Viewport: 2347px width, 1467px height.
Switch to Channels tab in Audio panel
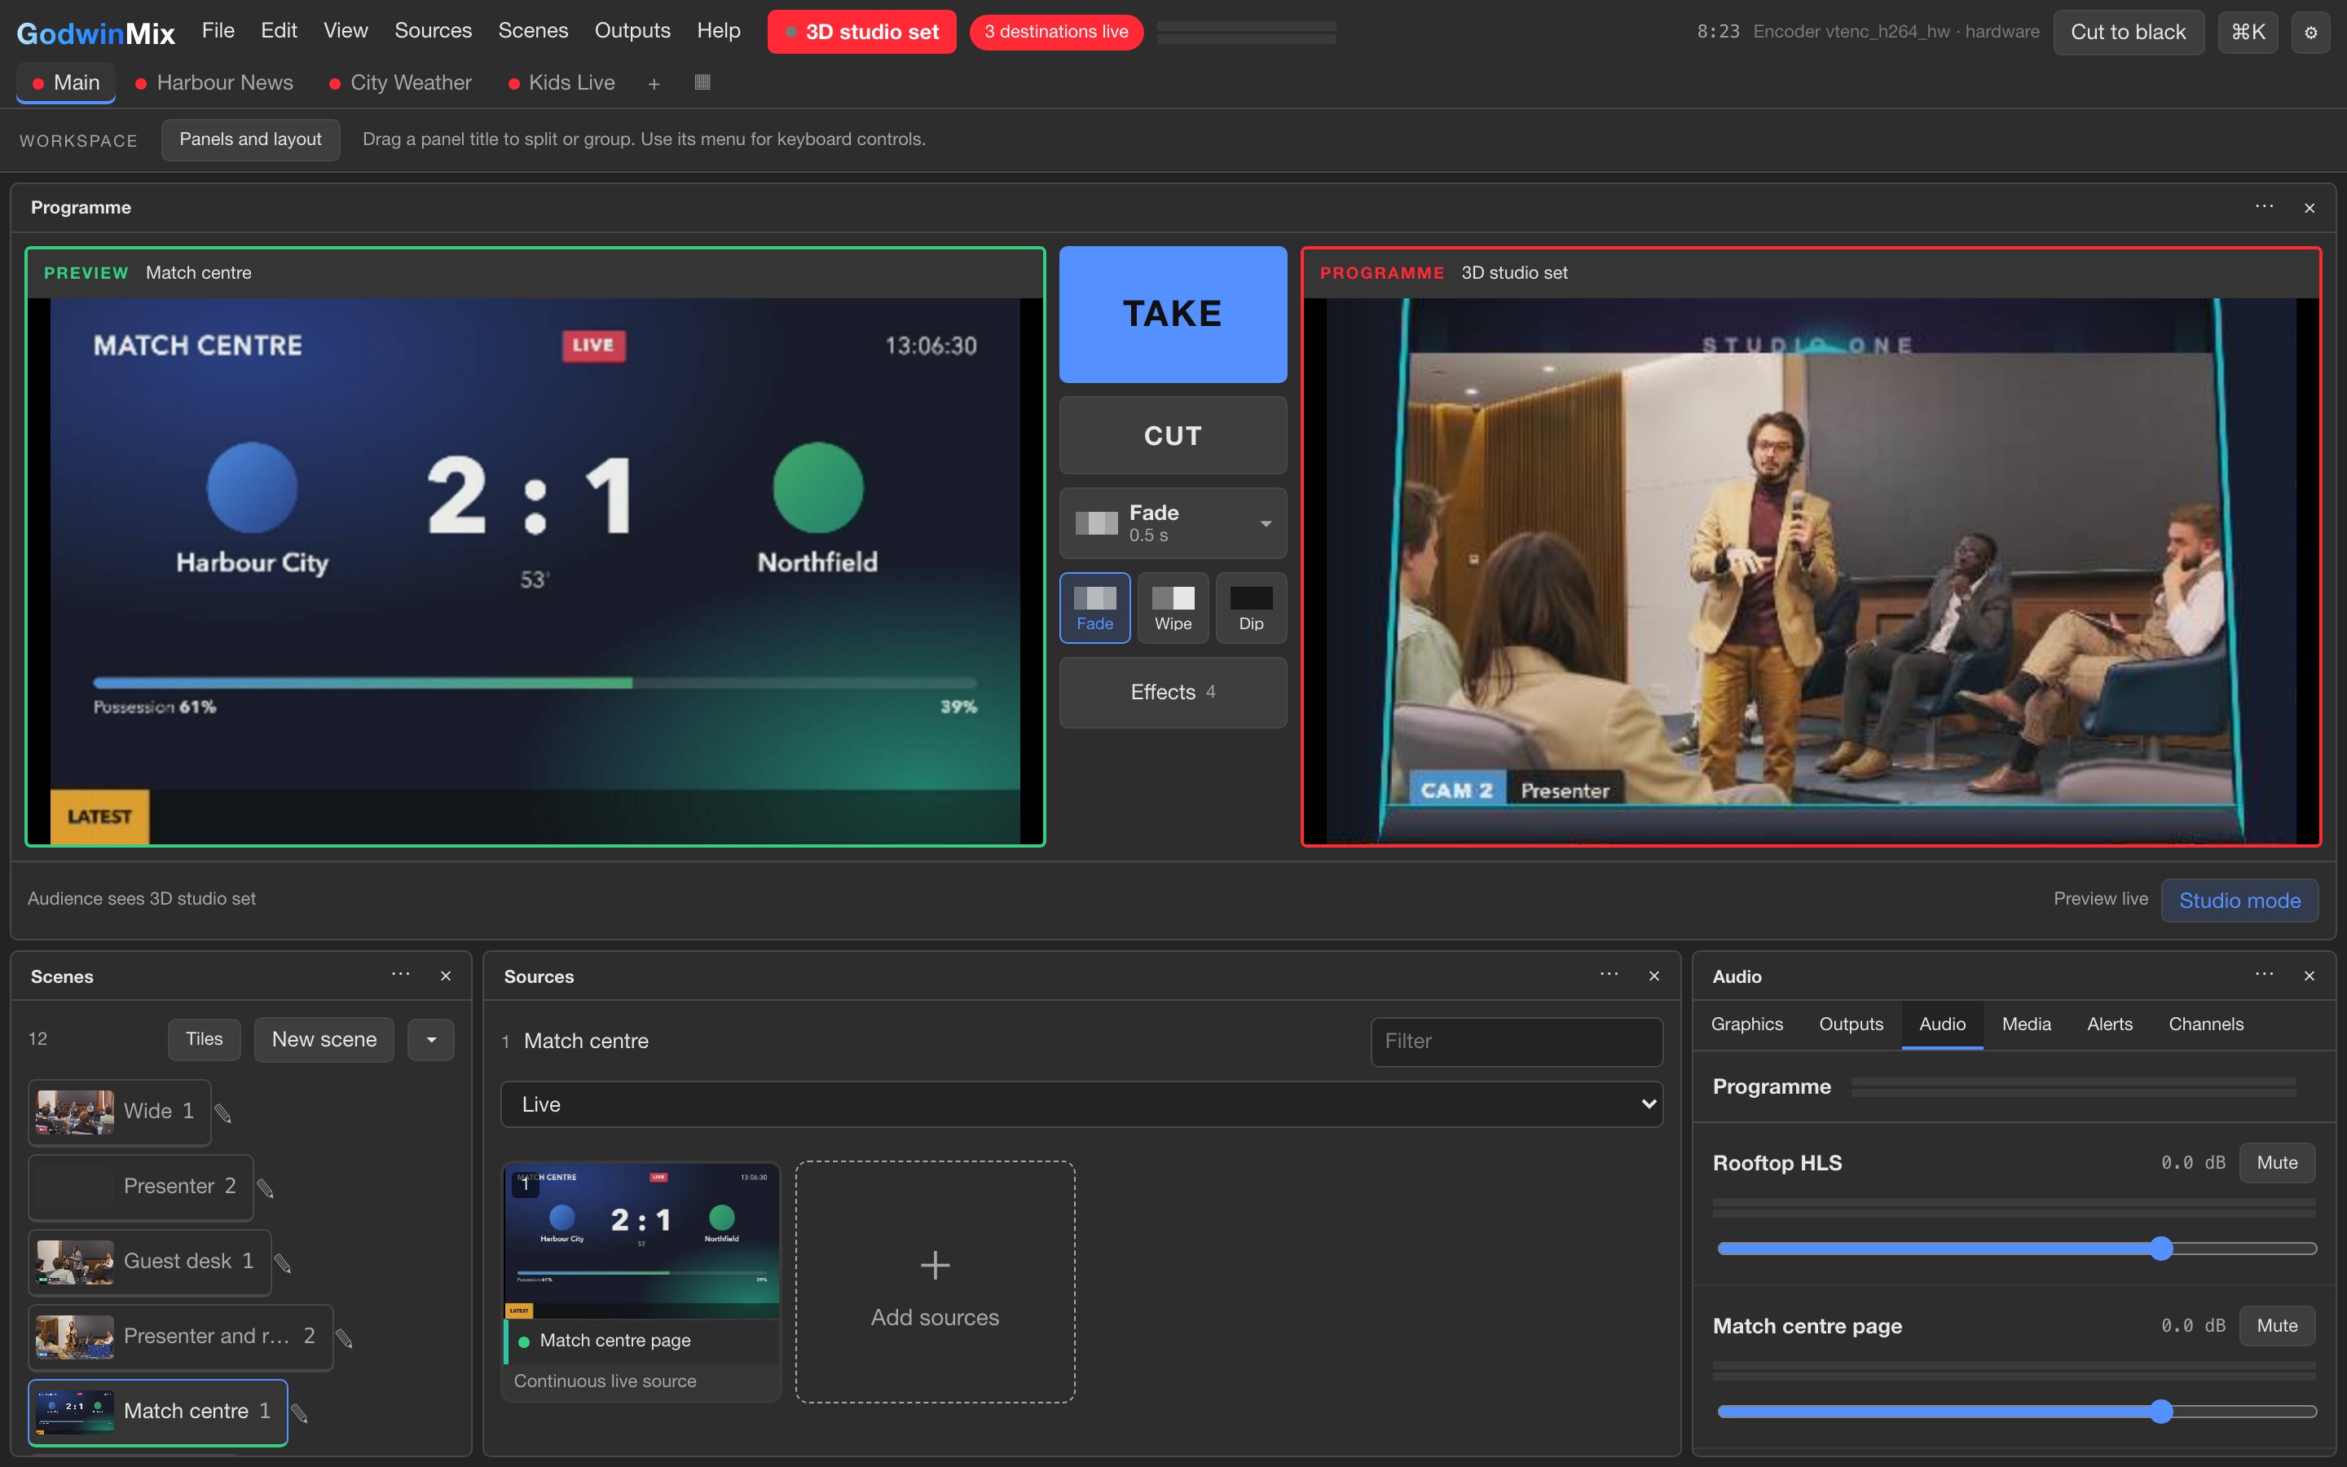(2205, 1024)
